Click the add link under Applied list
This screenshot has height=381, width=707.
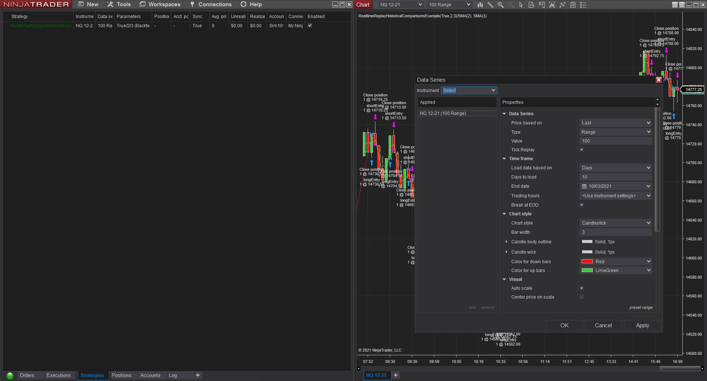click(x=472, y=308)
